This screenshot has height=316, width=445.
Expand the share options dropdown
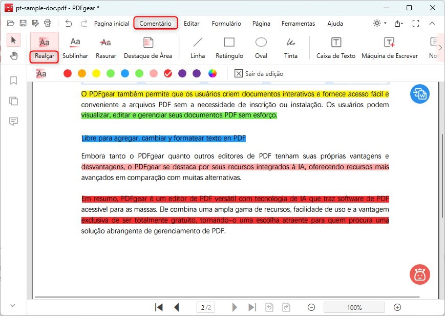[x=399, y=24]
